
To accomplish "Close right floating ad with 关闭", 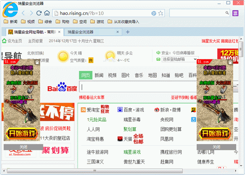I will coord(216,147).
